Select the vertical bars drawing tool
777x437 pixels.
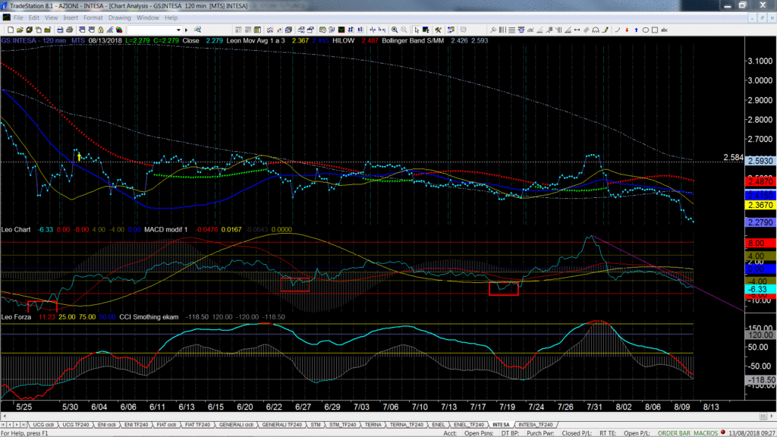(502, 30)
